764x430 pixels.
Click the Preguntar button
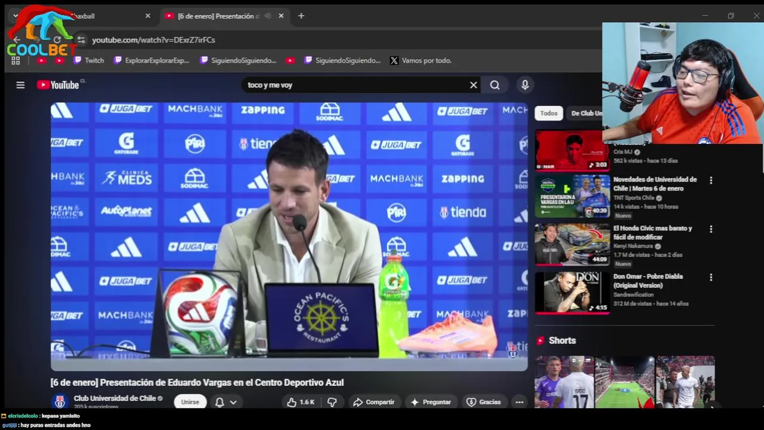(x=430, y=402)
